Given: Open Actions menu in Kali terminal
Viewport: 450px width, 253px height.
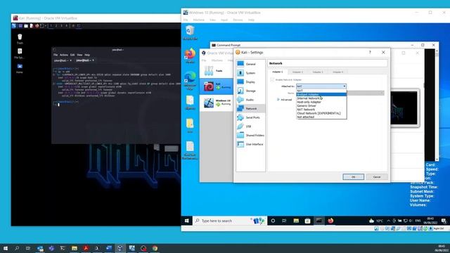Looking at the screenshot, I should 64,55.
